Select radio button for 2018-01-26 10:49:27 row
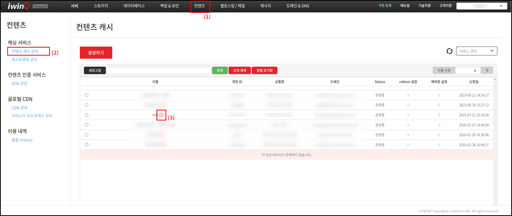Viewport: 512px width, 216px height. click(x=87, y=145)
